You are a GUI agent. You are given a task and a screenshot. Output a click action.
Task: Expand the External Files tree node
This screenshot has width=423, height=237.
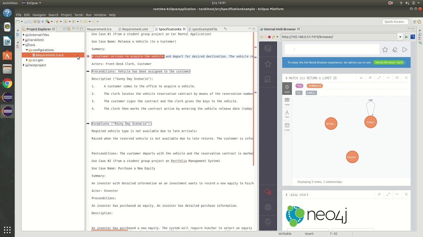tap(23, 35)
